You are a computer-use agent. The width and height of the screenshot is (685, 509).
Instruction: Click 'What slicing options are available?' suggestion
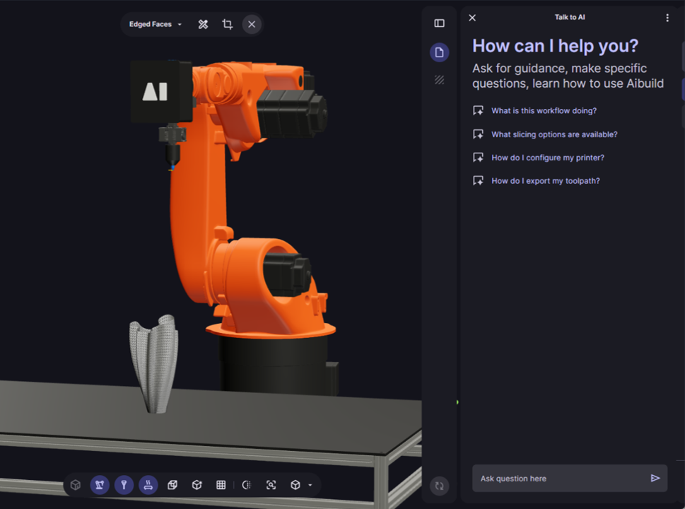pos(554,134)
